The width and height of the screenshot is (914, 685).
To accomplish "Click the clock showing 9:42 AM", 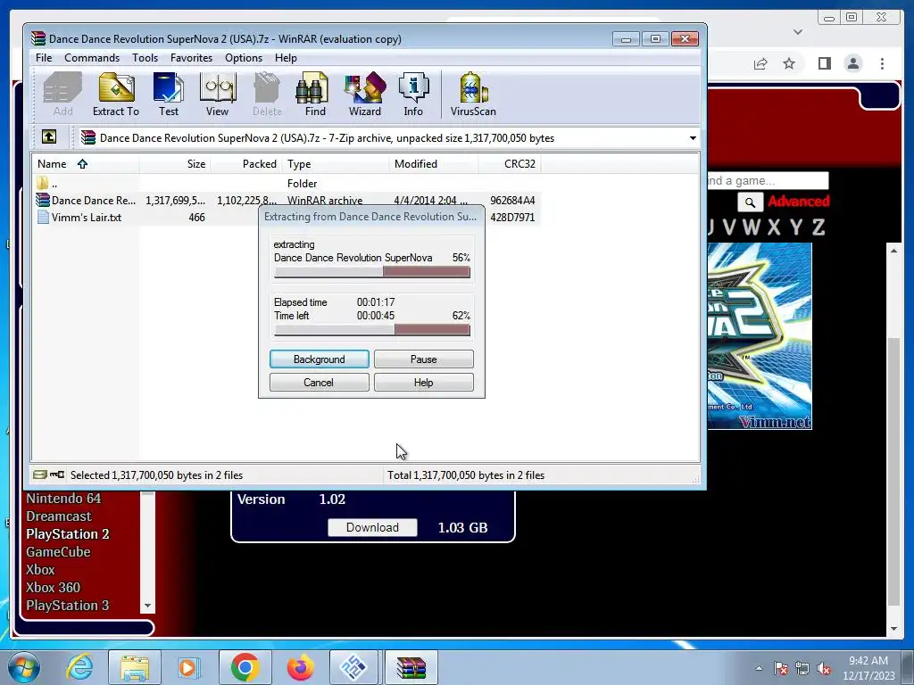I will (868, 661).
